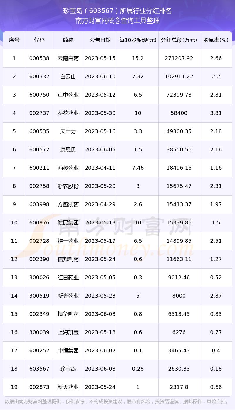
Task: Select stock code 600332
Action: pos(39,77)
